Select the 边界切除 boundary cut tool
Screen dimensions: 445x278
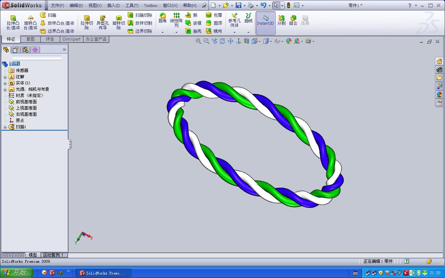pyautogui.click(x=140, y=31)
